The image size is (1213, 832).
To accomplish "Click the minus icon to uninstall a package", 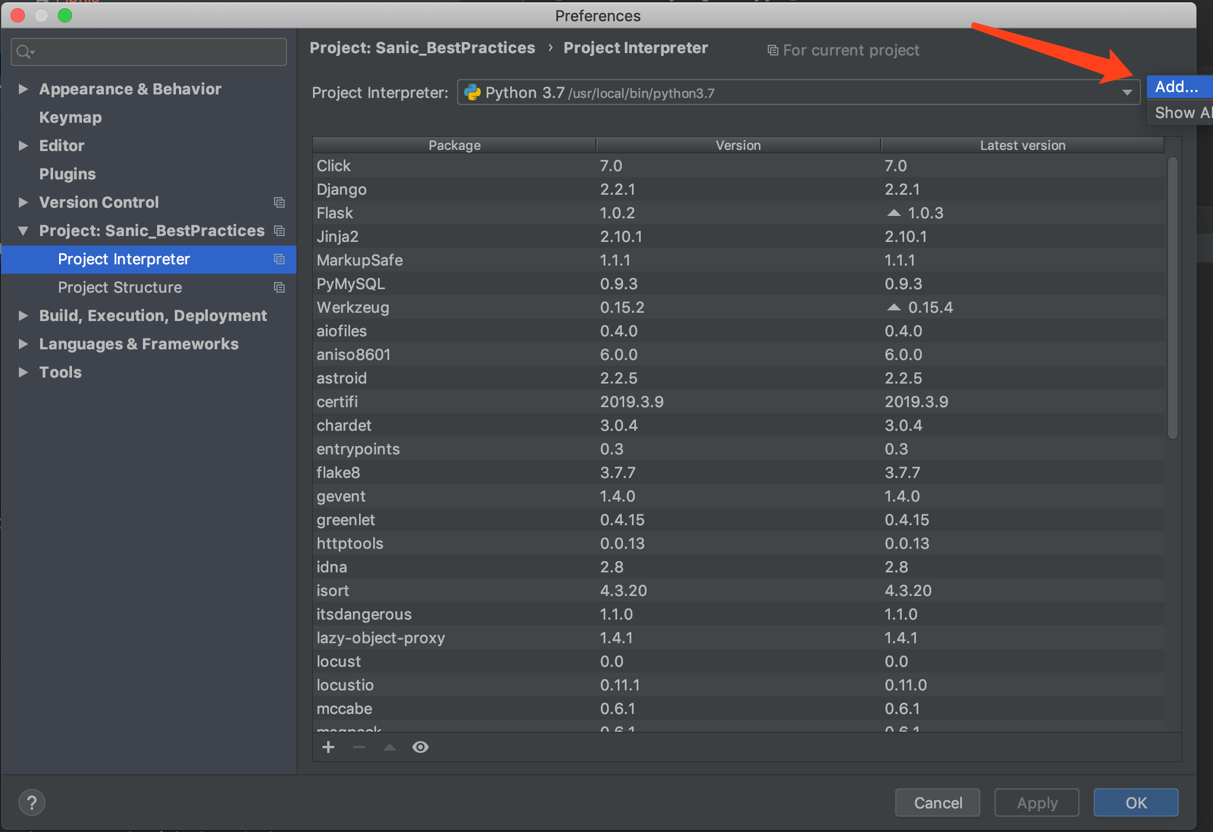I will (359, 747).
